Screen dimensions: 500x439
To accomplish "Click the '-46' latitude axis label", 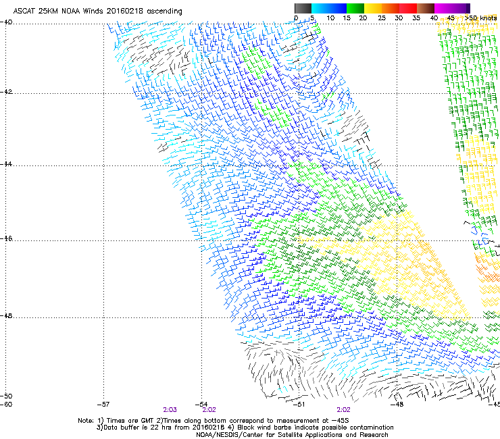I will (6, 238).
